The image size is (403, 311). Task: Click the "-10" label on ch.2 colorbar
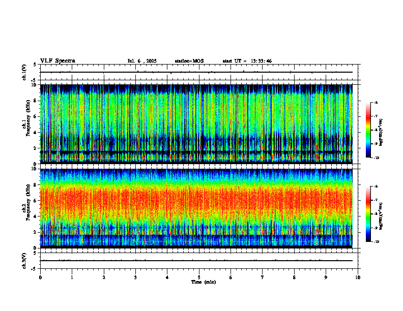click(x=376, y=242)
